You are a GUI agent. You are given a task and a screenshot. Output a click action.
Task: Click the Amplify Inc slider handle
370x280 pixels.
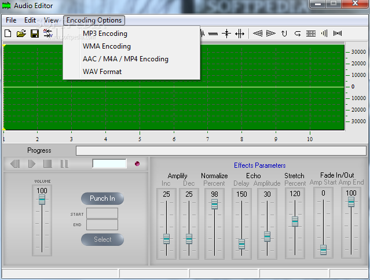click(166, 239)
